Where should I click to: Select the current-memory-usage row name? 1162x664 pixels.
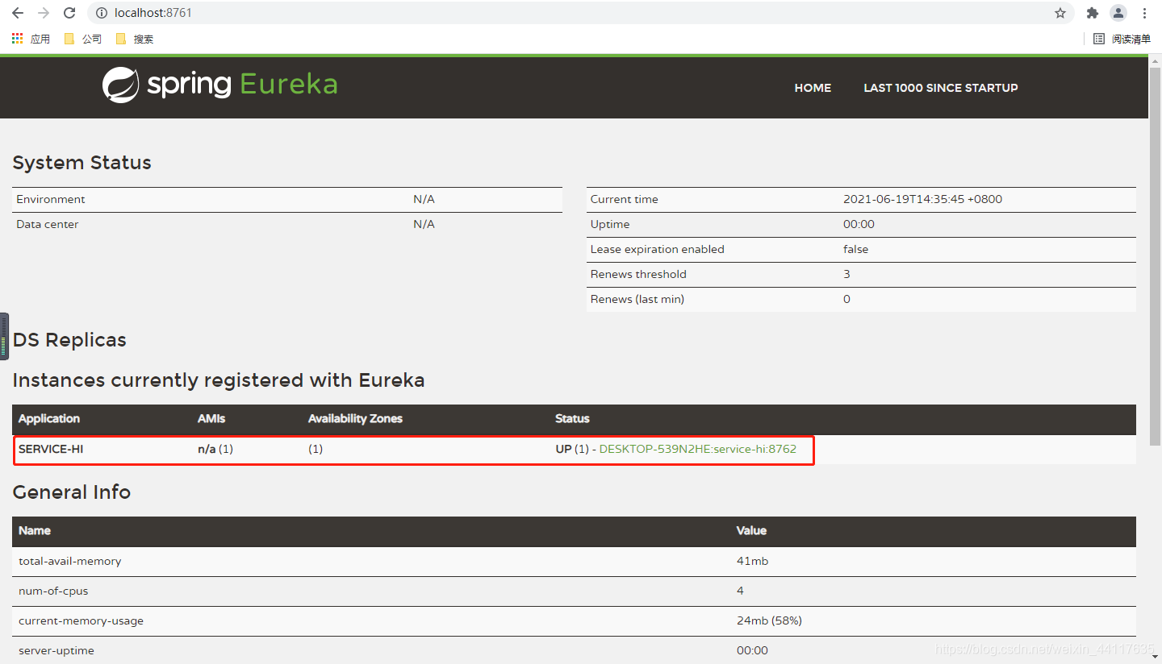[x=81, y=620]
